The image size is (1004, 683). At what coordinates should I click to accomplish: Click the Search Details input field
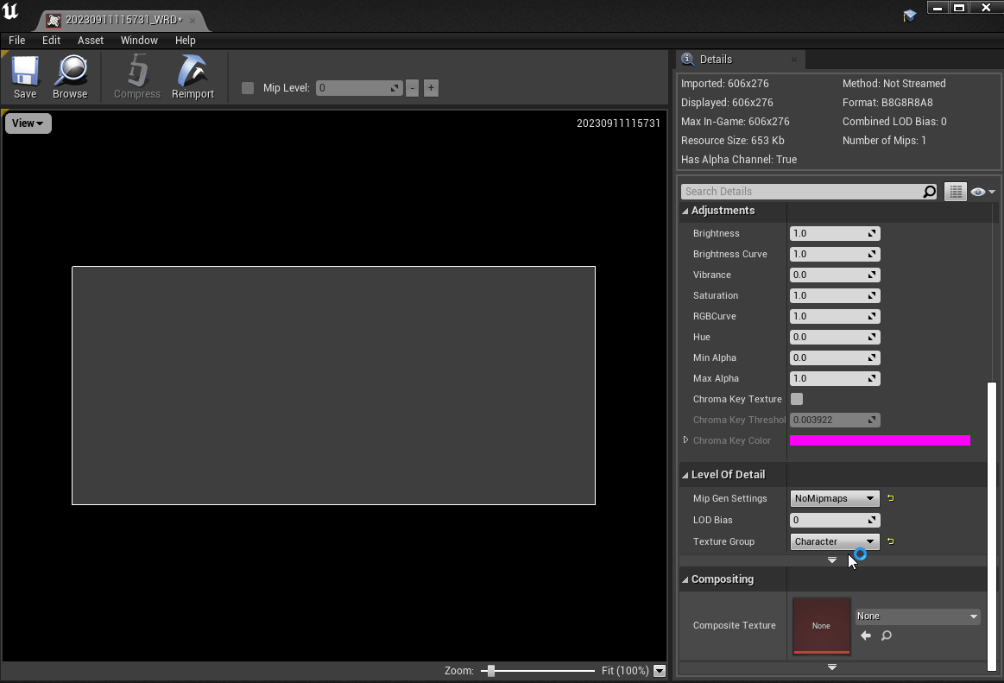[x=801, y=192]
